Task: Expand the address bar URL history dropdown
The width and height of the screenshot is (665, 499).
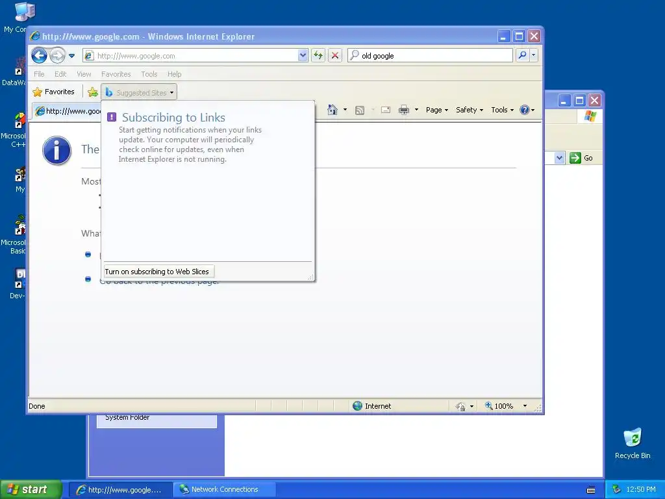Action: 303,55
